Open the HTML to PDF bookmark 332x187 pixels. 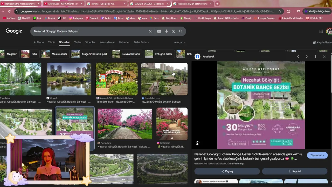pyautogui.click(x=314, y=18)
